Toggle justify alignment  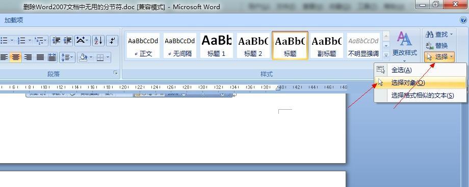(40, 57)
